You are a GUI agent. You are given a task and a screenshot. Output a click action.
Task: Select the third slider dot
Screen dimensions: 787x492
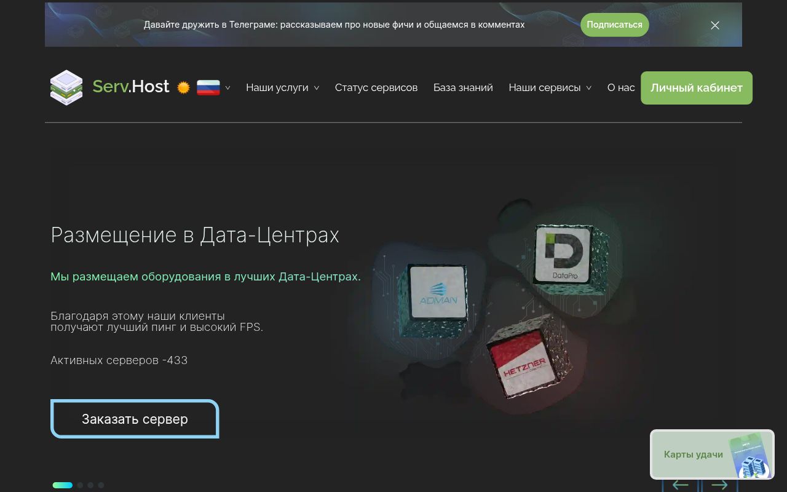coord(90,485)
